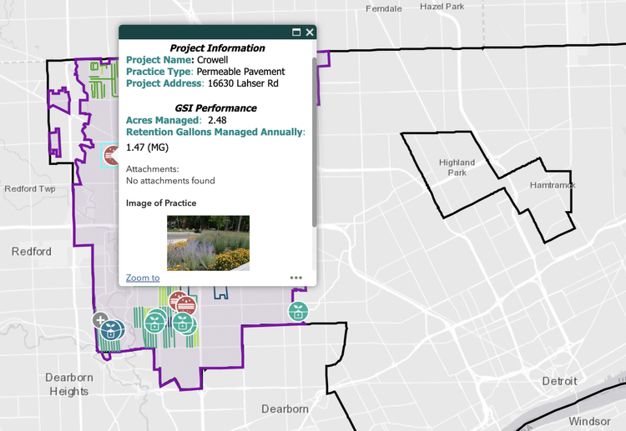This screenshot has height=431, width=626.
Task: Click the Project Information heading
Action: tap(217, 48)
